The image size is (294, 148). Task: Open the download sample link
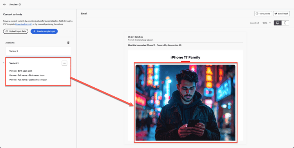24,24
